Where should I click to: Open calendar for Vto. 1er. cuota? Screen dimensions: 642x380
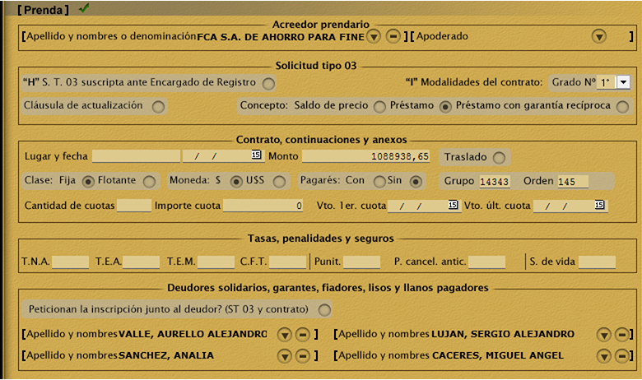tap(453, 205)
